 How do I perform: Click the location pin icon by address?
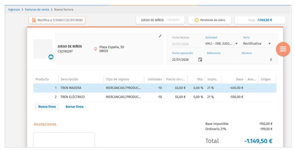(96, 49)
